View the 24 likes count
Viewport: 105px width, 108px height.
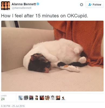[3, 99]
